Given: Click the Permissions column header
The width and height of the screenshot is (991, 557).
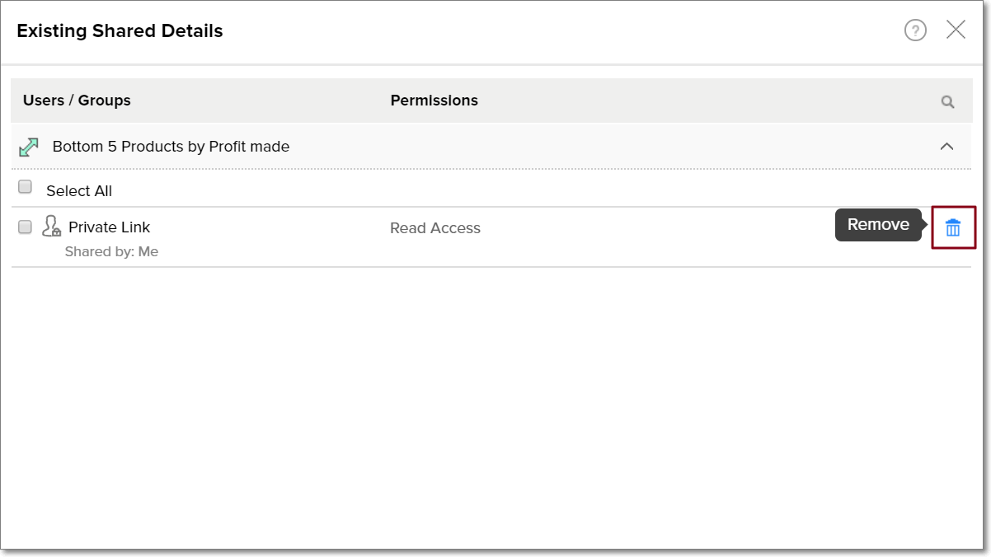Looking at the screenshot, I should point(434,101).
